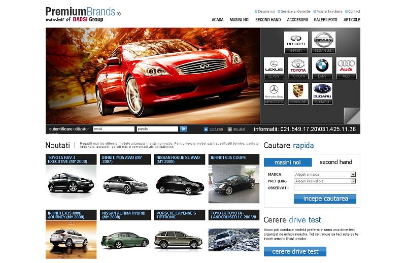Open SECOND HAND in main menu

(x=268, y=20)
